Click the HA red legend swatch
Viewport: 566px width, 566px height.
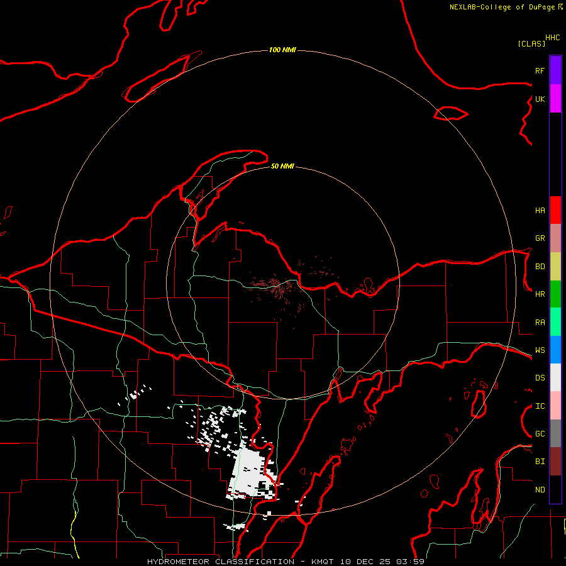(x=555, y=210)
